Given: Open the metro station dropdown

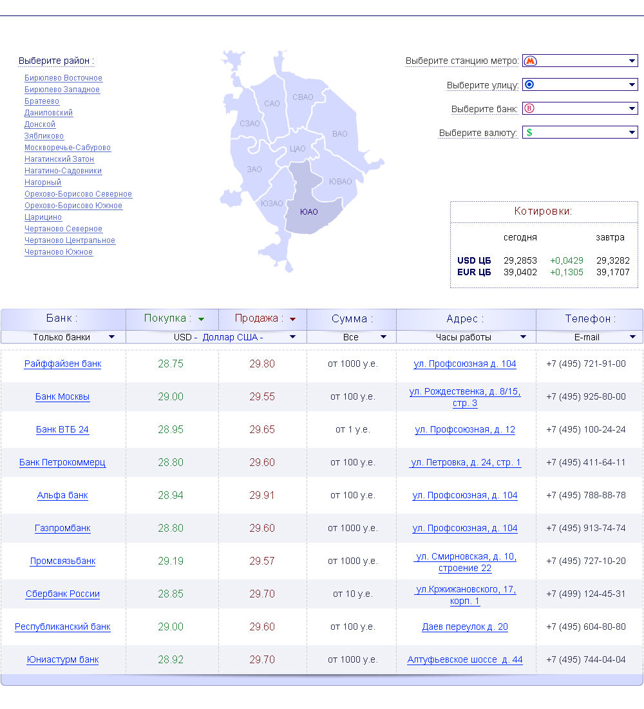Looking at the screenshot, I should click(632, 61).
